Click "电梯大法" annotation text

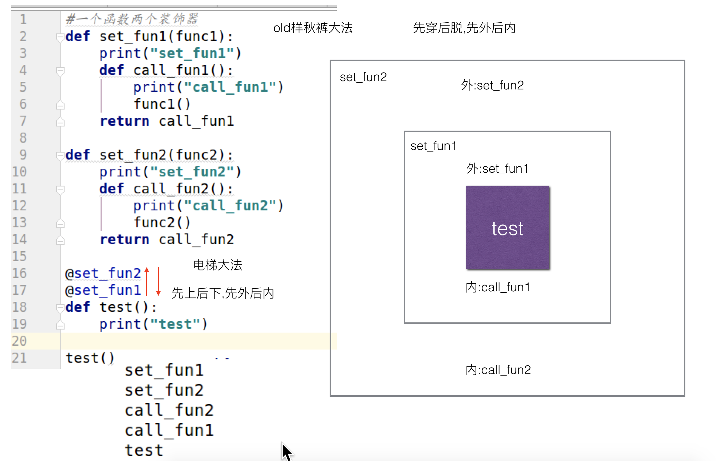coord(218,265)
